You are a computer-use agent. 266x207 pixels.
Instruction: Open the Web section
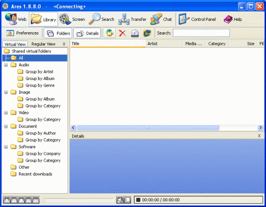tap(15, 19)
